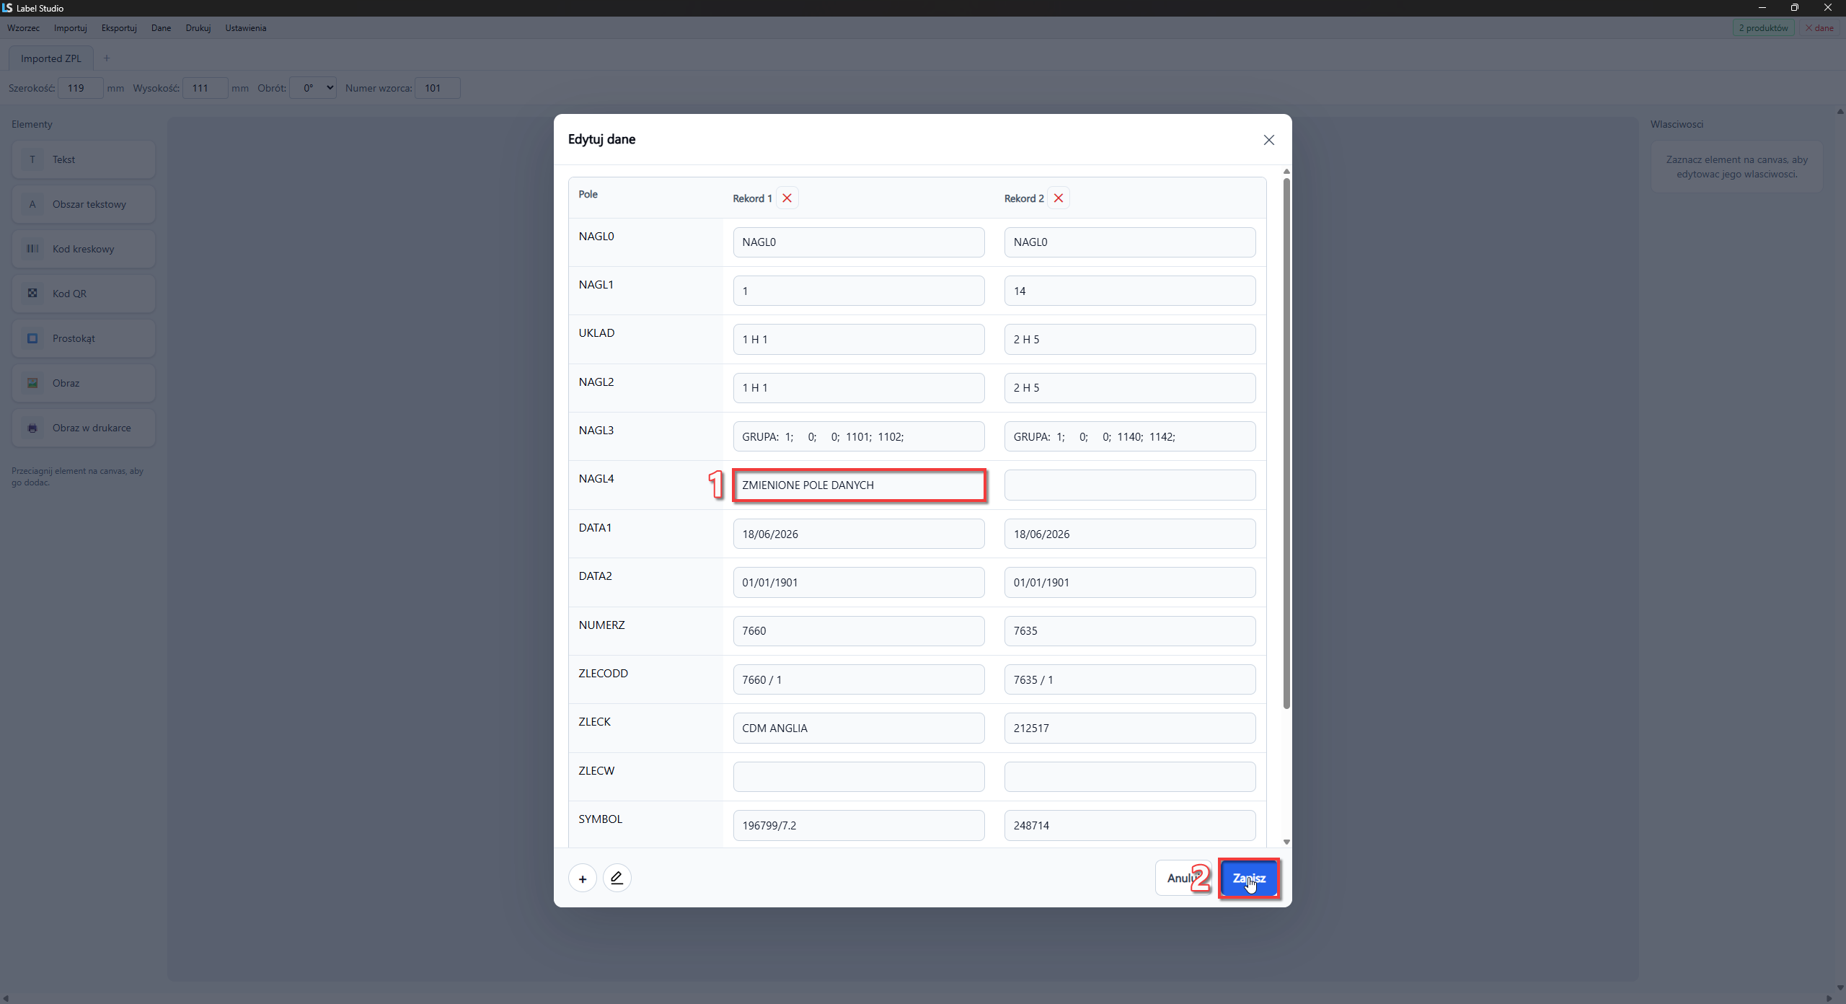Choose the Obszar tekstowy element
This screenshot has width=1846, height=1004.
point(84,204)
